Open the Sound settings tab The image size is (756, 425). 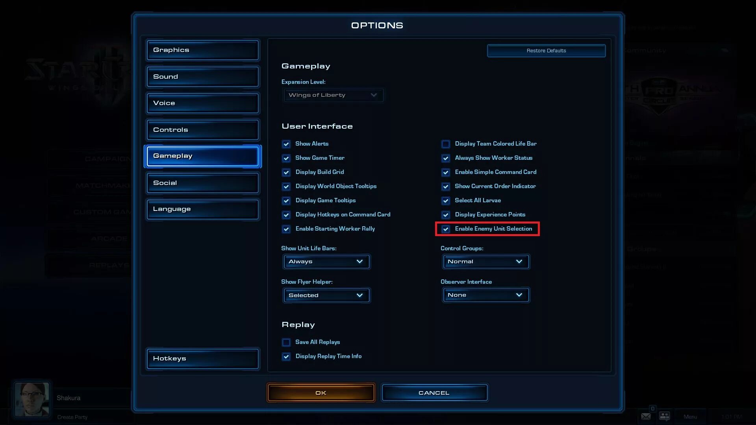click(202, 76)
